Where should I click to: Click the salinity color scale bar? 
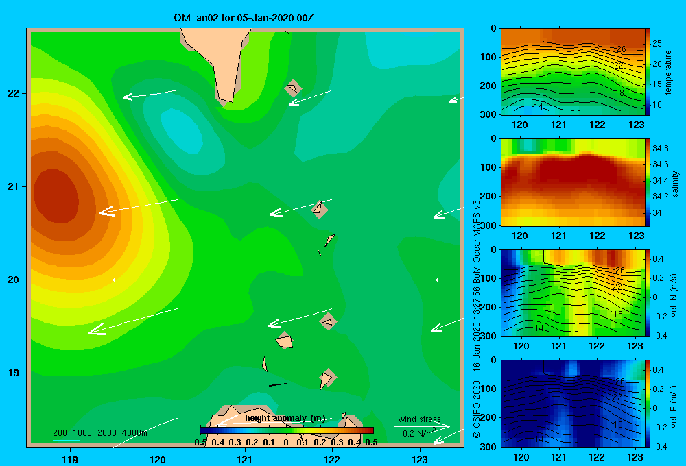pyautogui.click(x=648, y=182)
